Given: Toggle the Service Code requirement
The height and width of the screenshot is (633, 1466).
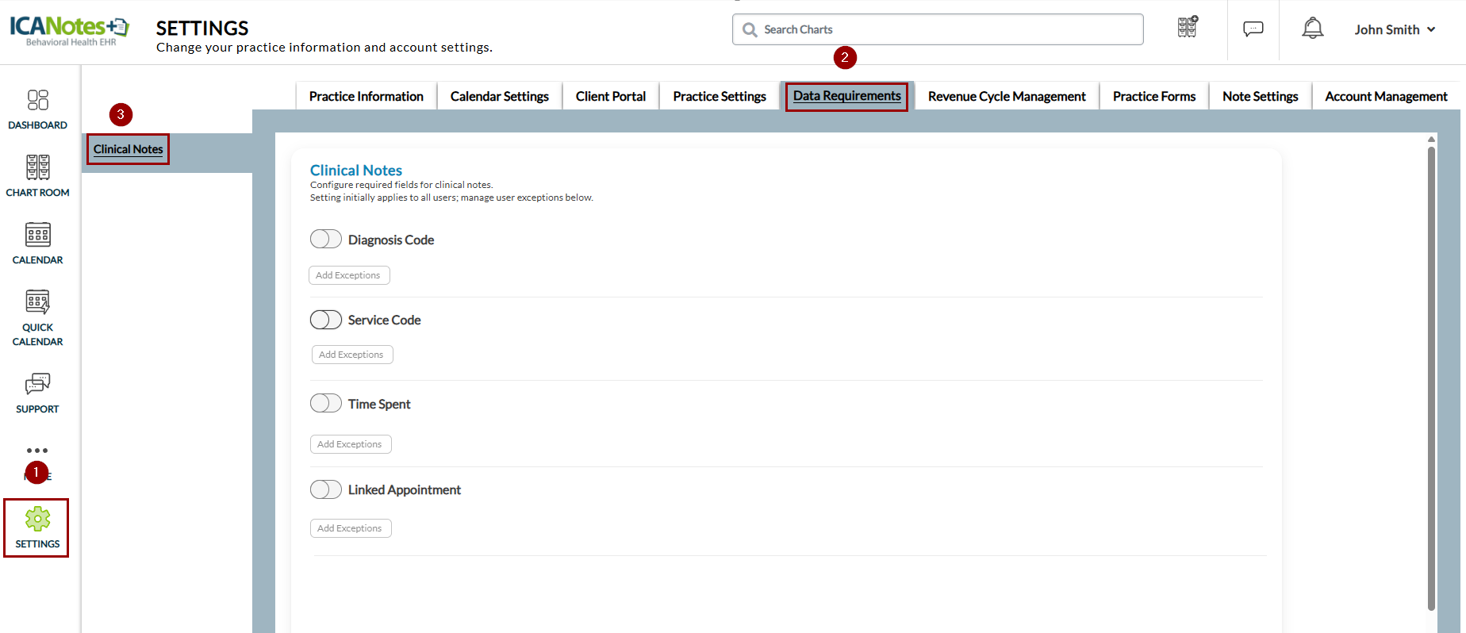Looking at the screenshot, I should click(325, 320).
